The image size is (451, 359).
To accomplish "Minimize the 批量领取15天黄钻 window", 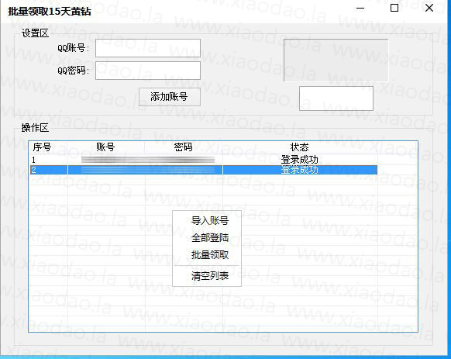I will (x=360, y=9).
